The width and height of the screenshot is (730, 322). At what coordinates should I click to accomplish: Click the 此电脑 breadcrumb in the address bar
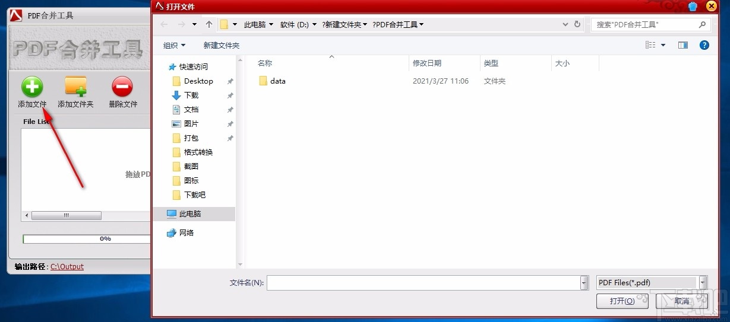pos(255,24)
